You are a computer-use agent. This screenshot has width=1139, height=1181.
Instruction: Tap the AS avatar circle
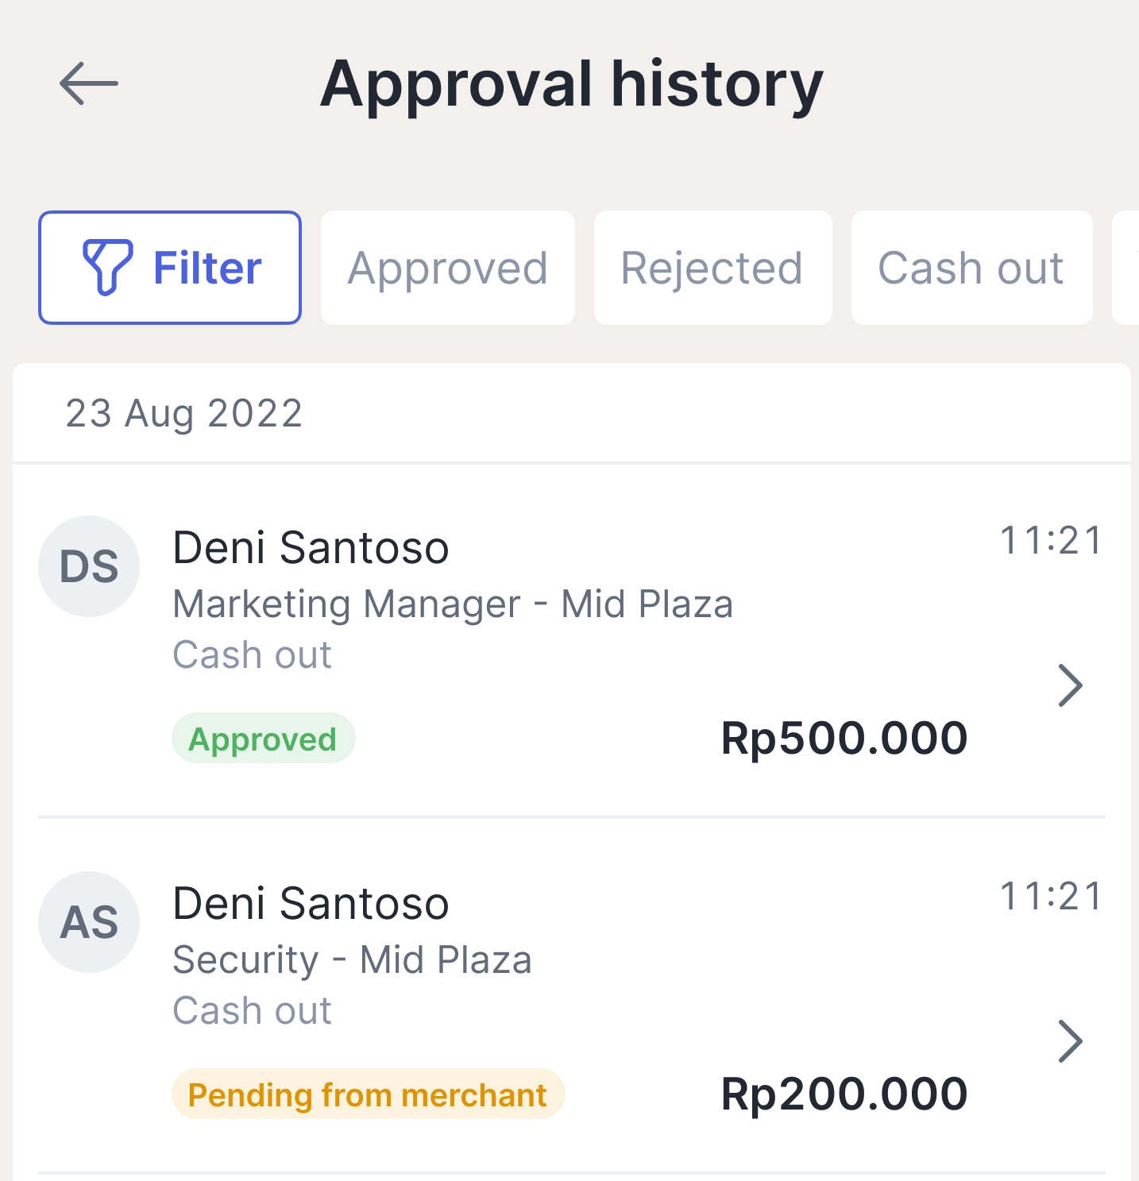(89, 922)
